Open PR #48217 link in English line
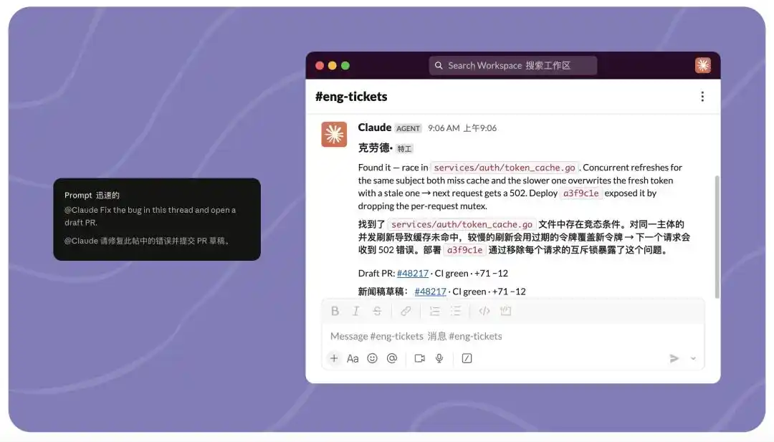The width and height of the screenshot is (774, 442). pyautogui.click(x=413, y=273)
